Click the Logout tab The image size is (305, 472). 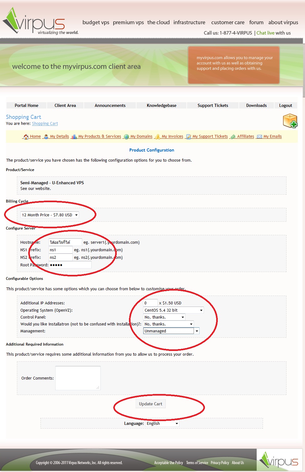point(286,105)
